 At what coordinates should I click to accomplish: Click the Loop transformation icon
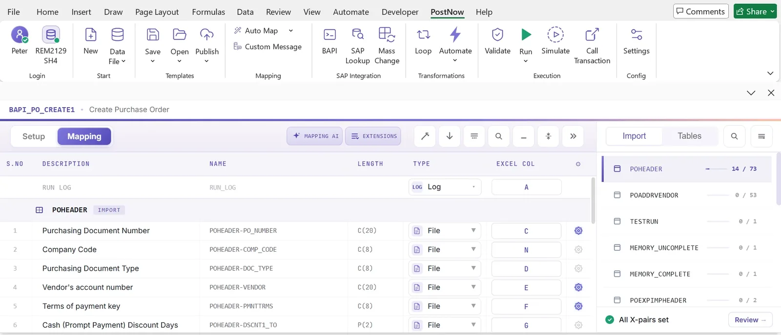click(423, 35)
